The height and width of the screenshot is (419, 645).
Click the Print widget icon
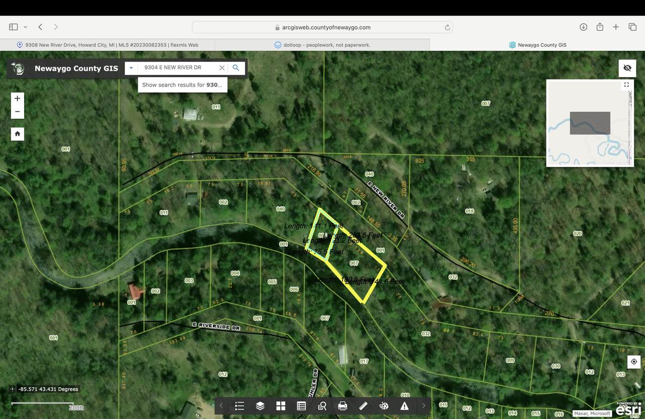[x=343, y=406]
